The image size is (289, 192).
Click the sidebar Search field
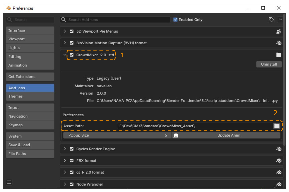30,20
